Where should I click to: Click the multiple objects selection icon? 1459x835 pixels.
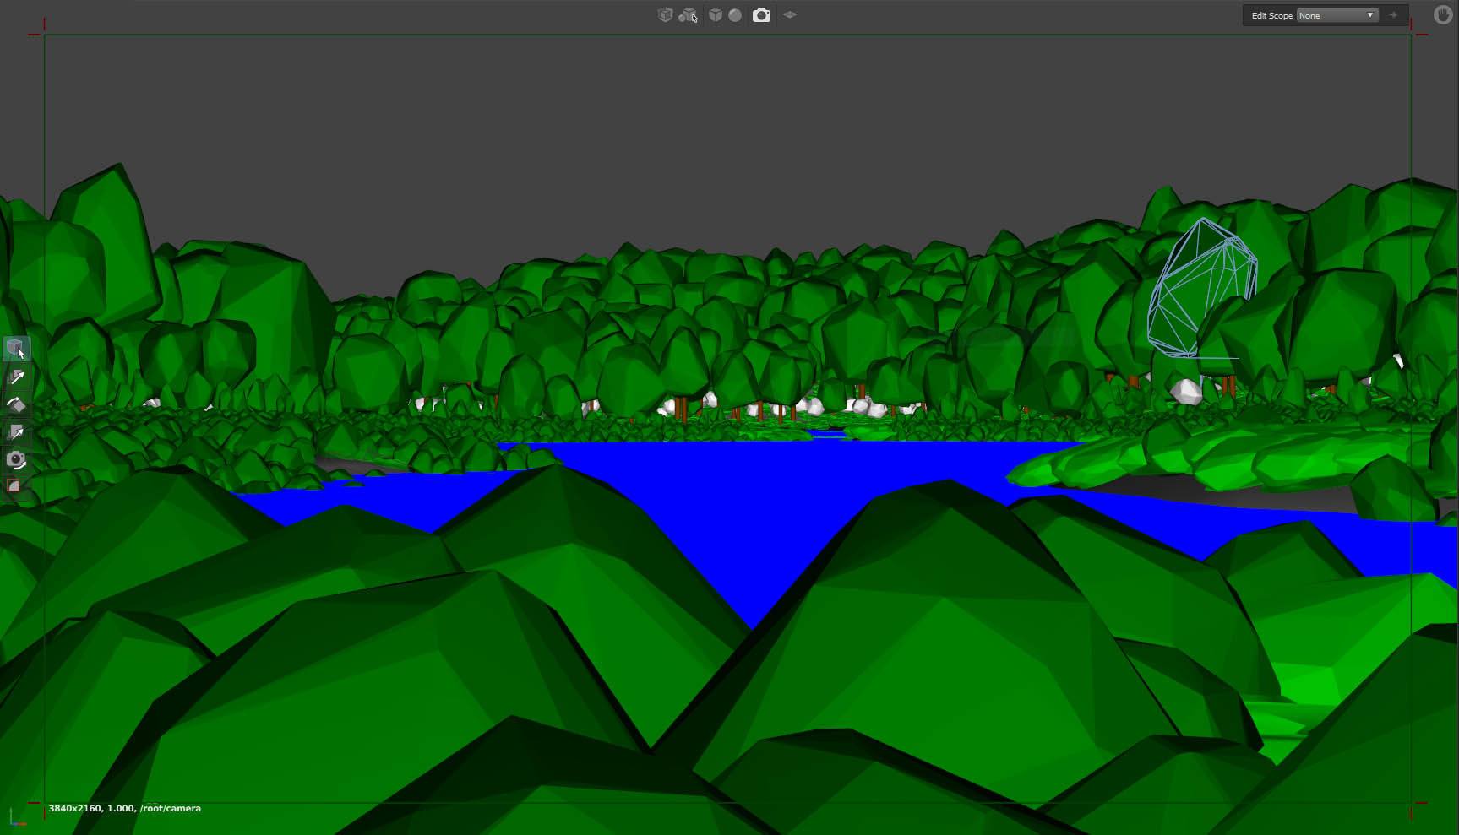(688, 15)
